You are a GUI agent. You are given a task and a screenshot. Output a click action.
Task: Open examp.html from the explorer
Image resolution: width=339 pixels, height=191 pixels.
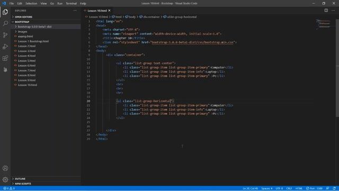[46, 37]
